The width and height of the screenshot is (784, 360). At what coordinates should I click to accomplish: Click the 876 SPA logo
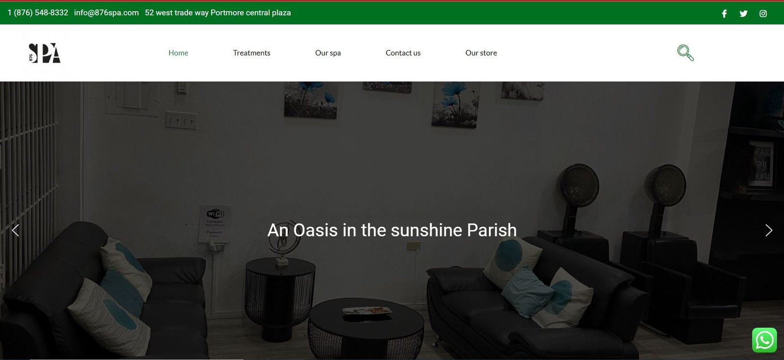[44, 53]
